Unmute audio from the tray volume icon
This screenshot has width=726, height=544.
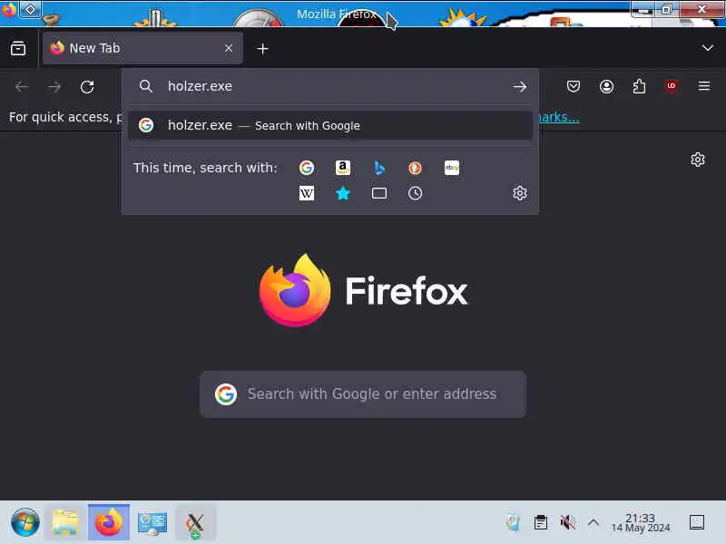coord(567,523)
